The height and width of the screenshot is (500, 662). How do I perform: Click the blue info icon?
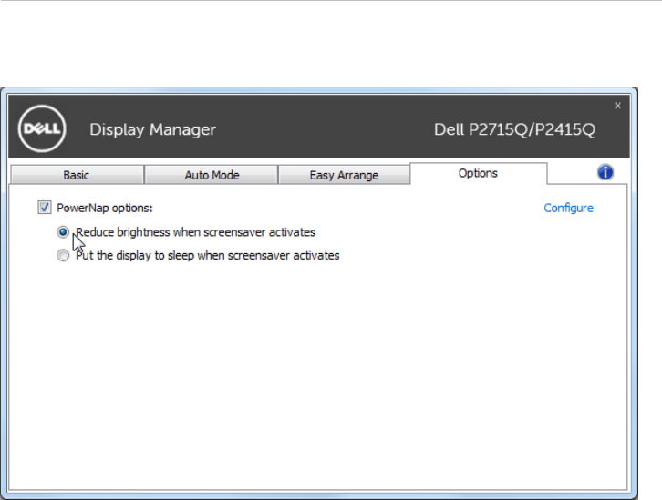605,172
